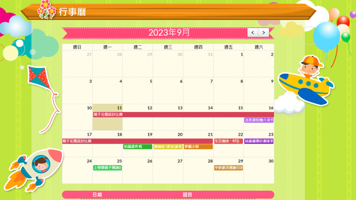This screenshot has height=200, width=356.
Task: Select day 14 in the calendar
Action: pyautogui.click(x=198, y=117)
